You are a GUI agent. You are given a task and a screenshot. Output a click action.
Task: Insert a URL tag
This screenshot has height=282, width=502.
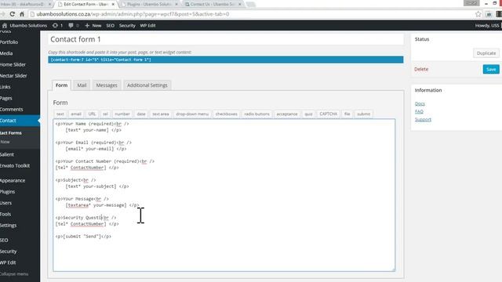[x=93, y=114]
